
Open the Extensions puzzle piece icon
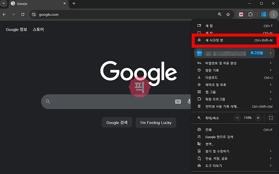250,14
